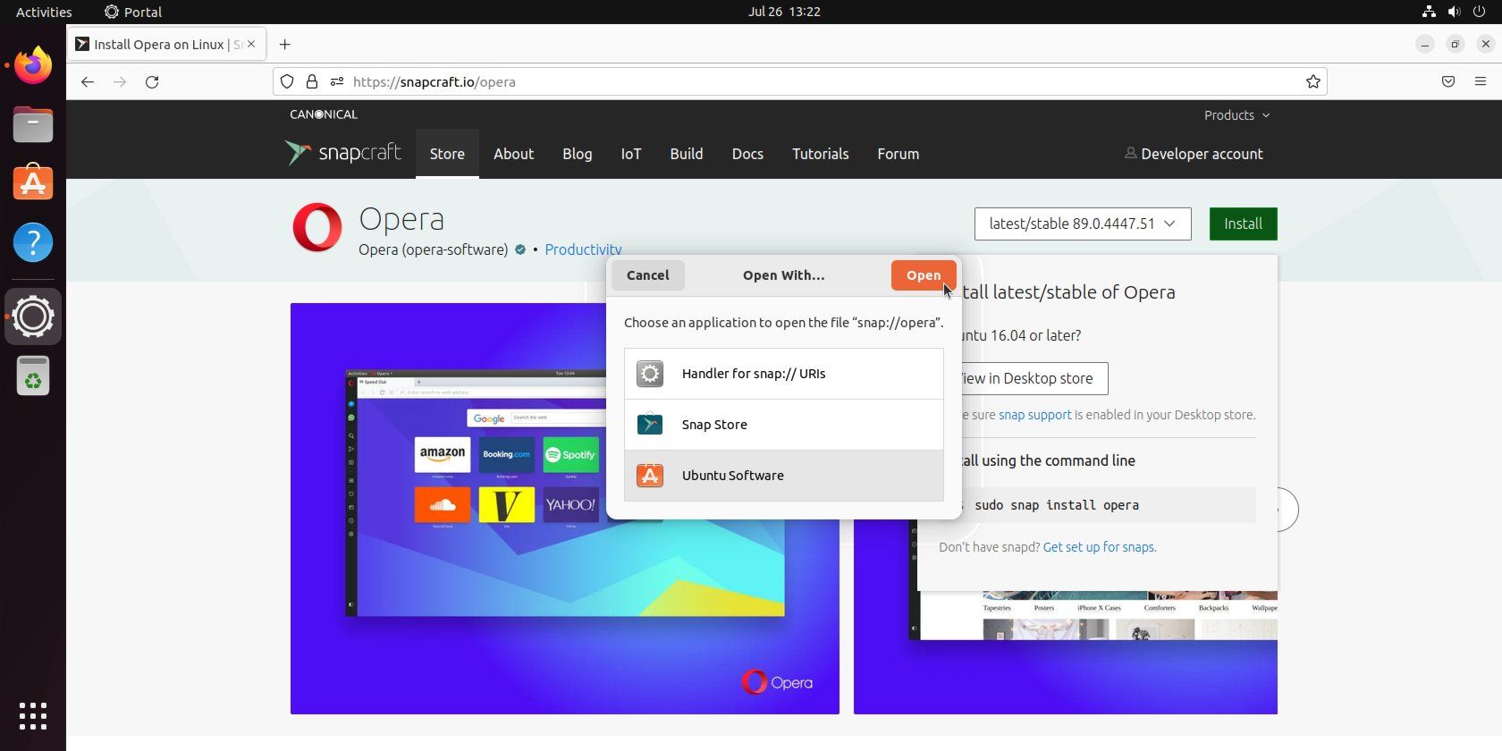The image size is (1502, 751).
Task: Expand the Products dropdown
Action: [1236, 115]
